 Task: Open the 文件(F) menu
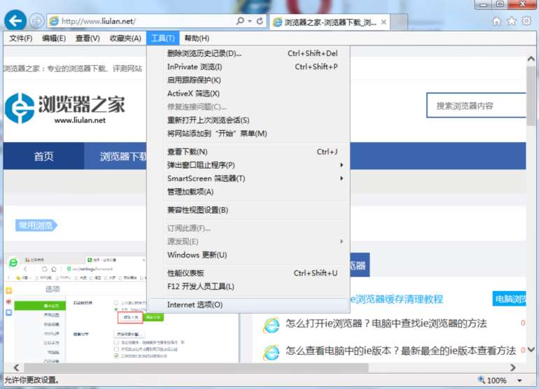point(20,38)
